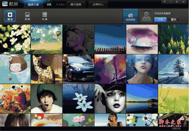This screenshot has height=131, width=189.
Task: Open the woman by the sea thumbnail
Action: click(x=110, y=120)
